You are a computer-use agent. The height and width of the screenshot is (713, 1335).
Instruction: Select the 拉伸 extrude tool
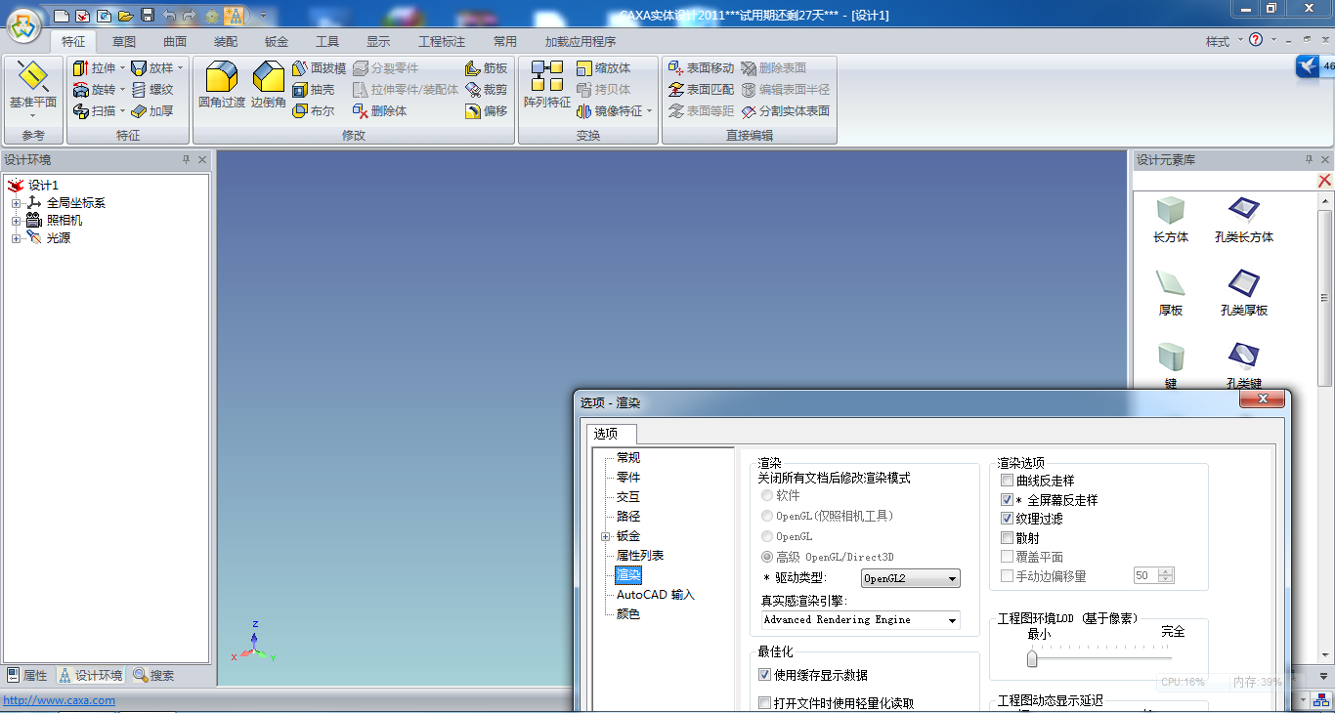94,68
